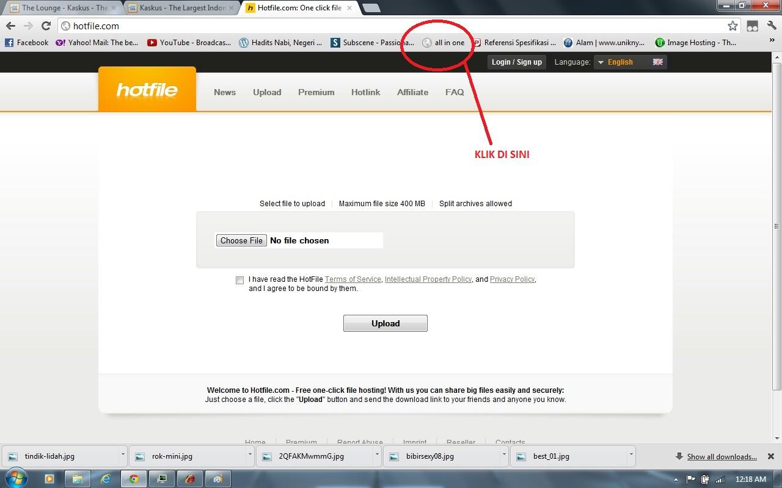The height and width of the screenshot is (488, 782).
Task: Reload the page with refresh icon
Action: point(46,26)
